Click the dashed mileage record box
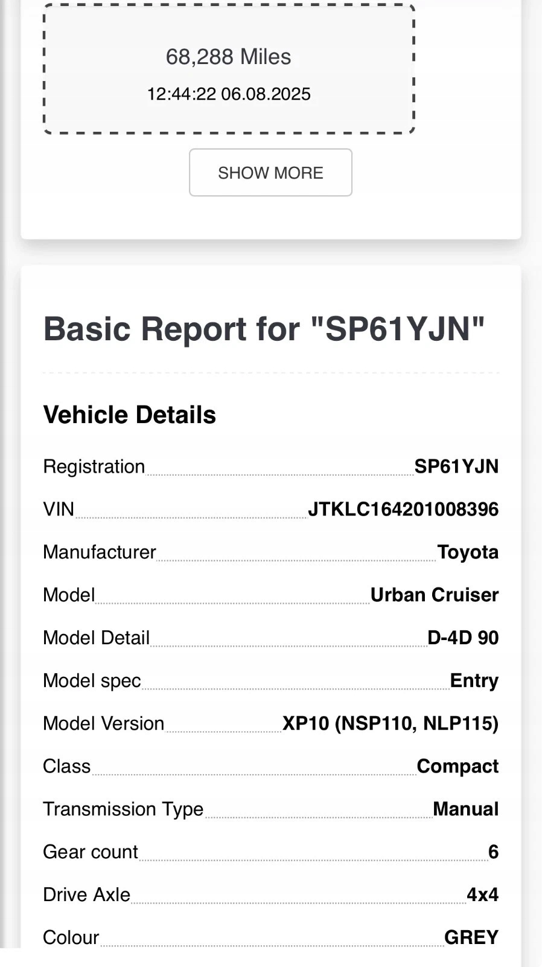The width and height of the screenshot is (542, 967). (229, 68)
